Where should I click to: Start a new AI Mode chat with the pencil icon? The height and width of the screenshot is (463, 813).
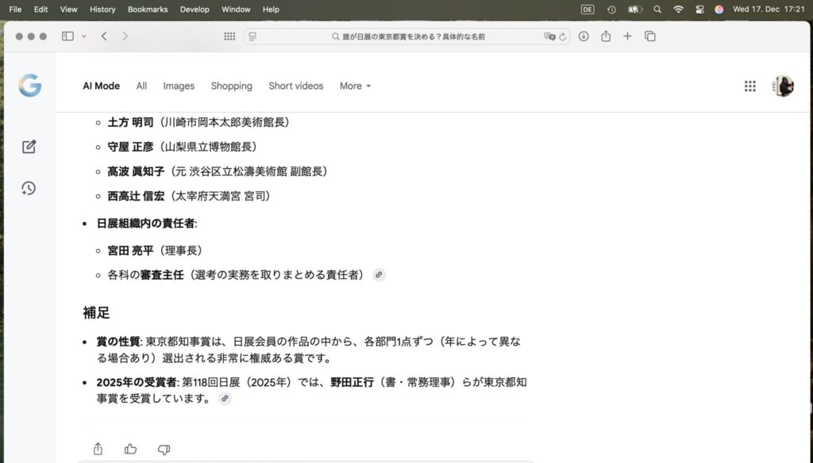29,147
